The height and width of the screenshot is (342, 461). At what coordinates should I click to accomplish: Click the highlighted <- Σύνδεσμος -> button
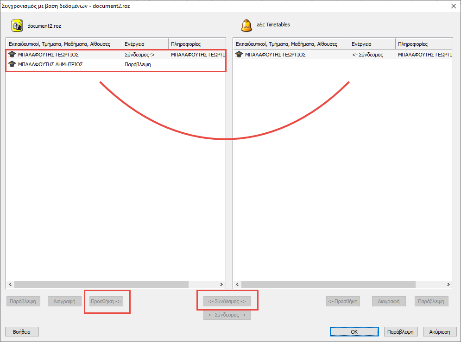pos(227,301)
